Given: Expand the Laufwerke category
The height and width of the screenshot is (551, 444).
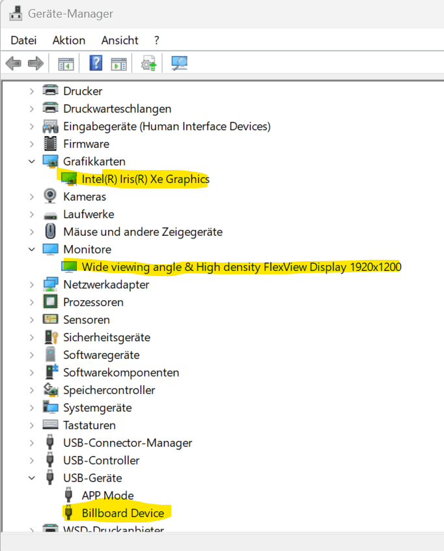Looking at the screenshot, I should [32, 214].
